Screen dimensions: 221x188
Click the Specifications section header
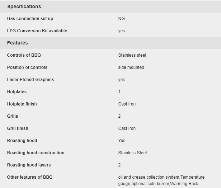pyautogui.click(x=24, y=6)
